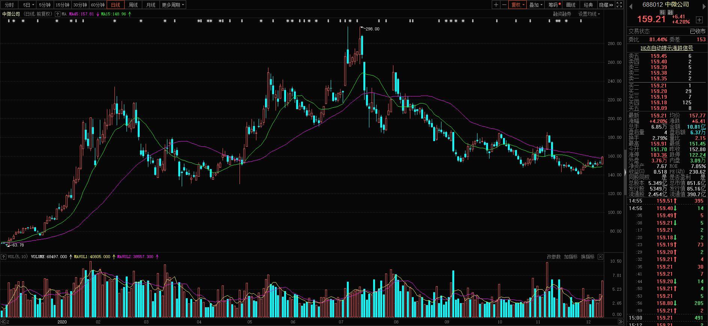Toggle 隐藏 to hide the side panel
Viewport: 708px width, 326px height.
(606, 5)
